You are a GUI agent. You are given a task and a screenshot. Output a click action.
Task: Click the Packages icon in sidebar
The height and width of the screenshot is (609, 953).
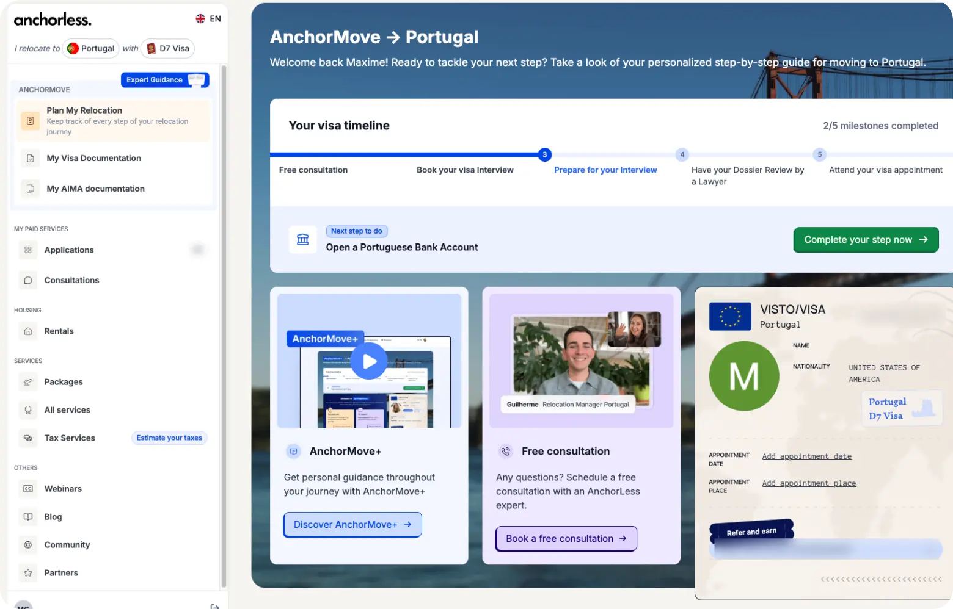[28, 382]
